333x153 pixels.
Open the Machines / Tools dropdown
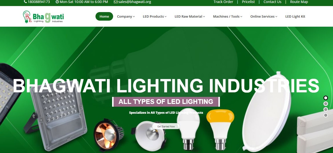(x=228, y=16)
